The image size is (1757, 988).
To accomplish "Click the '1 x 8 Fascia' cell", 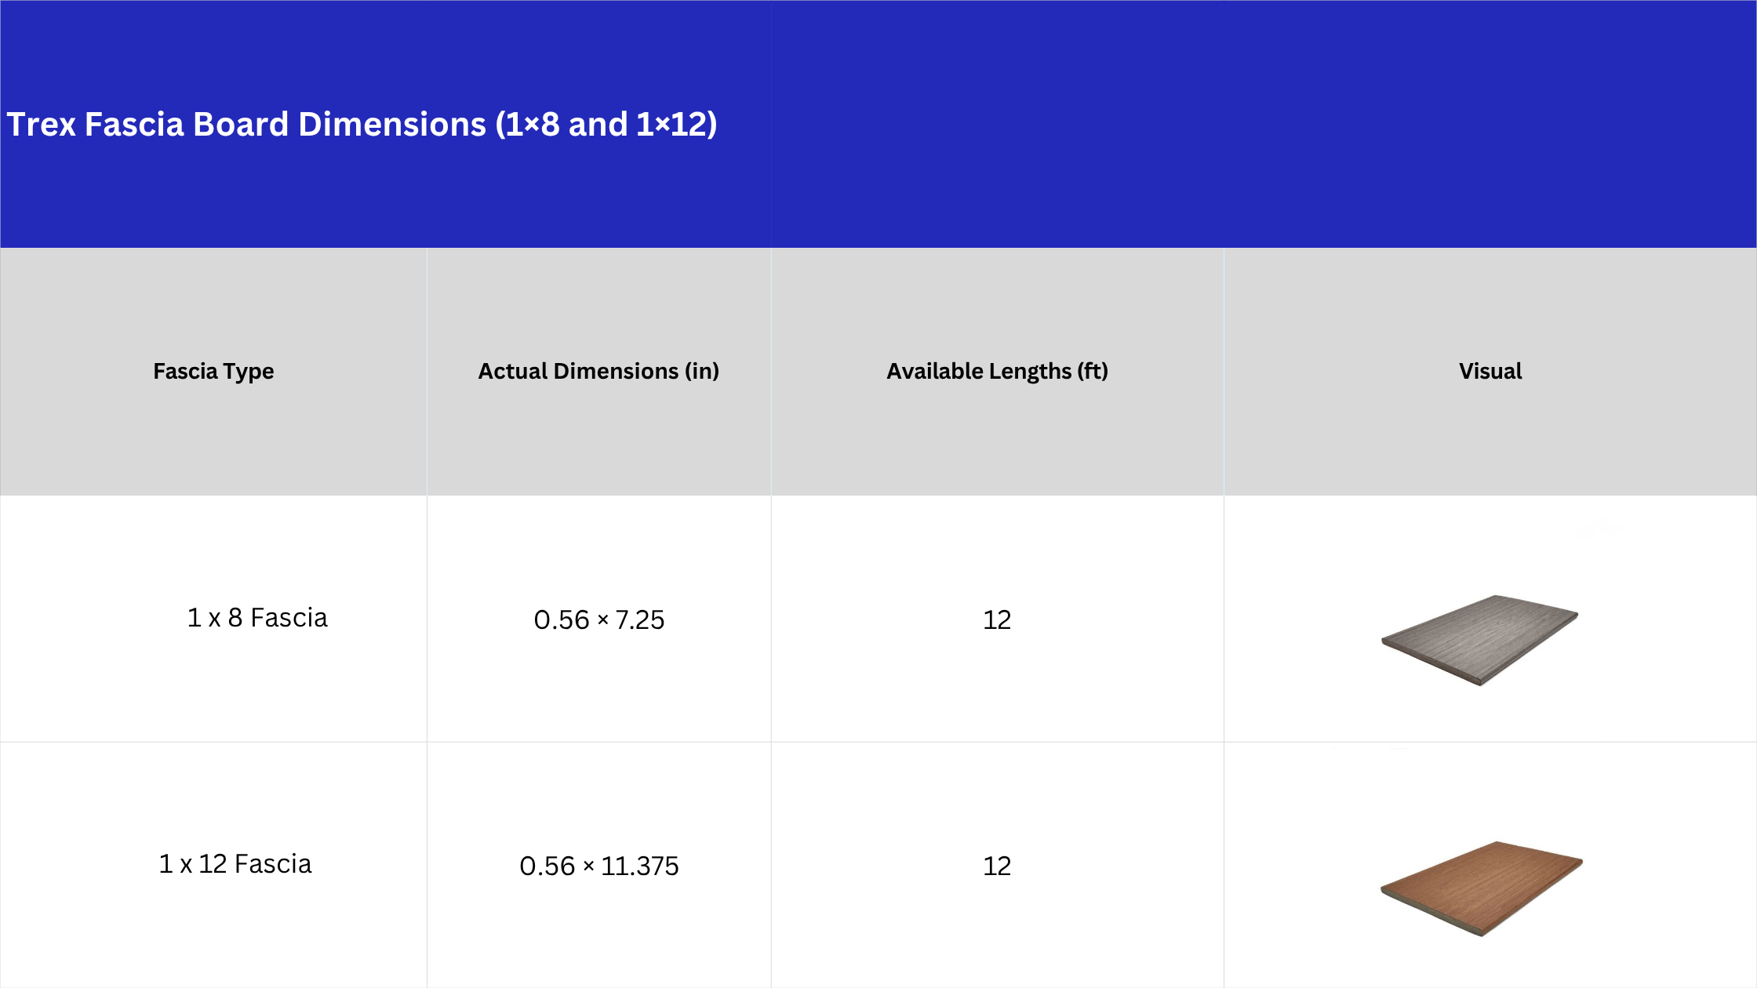I will 257,618.
